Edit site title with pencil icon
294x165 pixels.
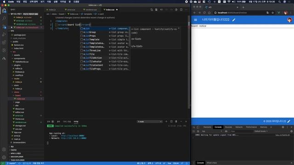pos(234,20)
